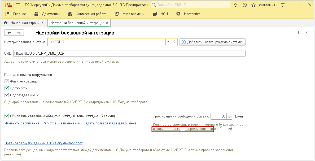Click Добавить интегрируемую систему button
This screenshot has height=161, width=315.
pyautogui.click(x=212, y=42)
